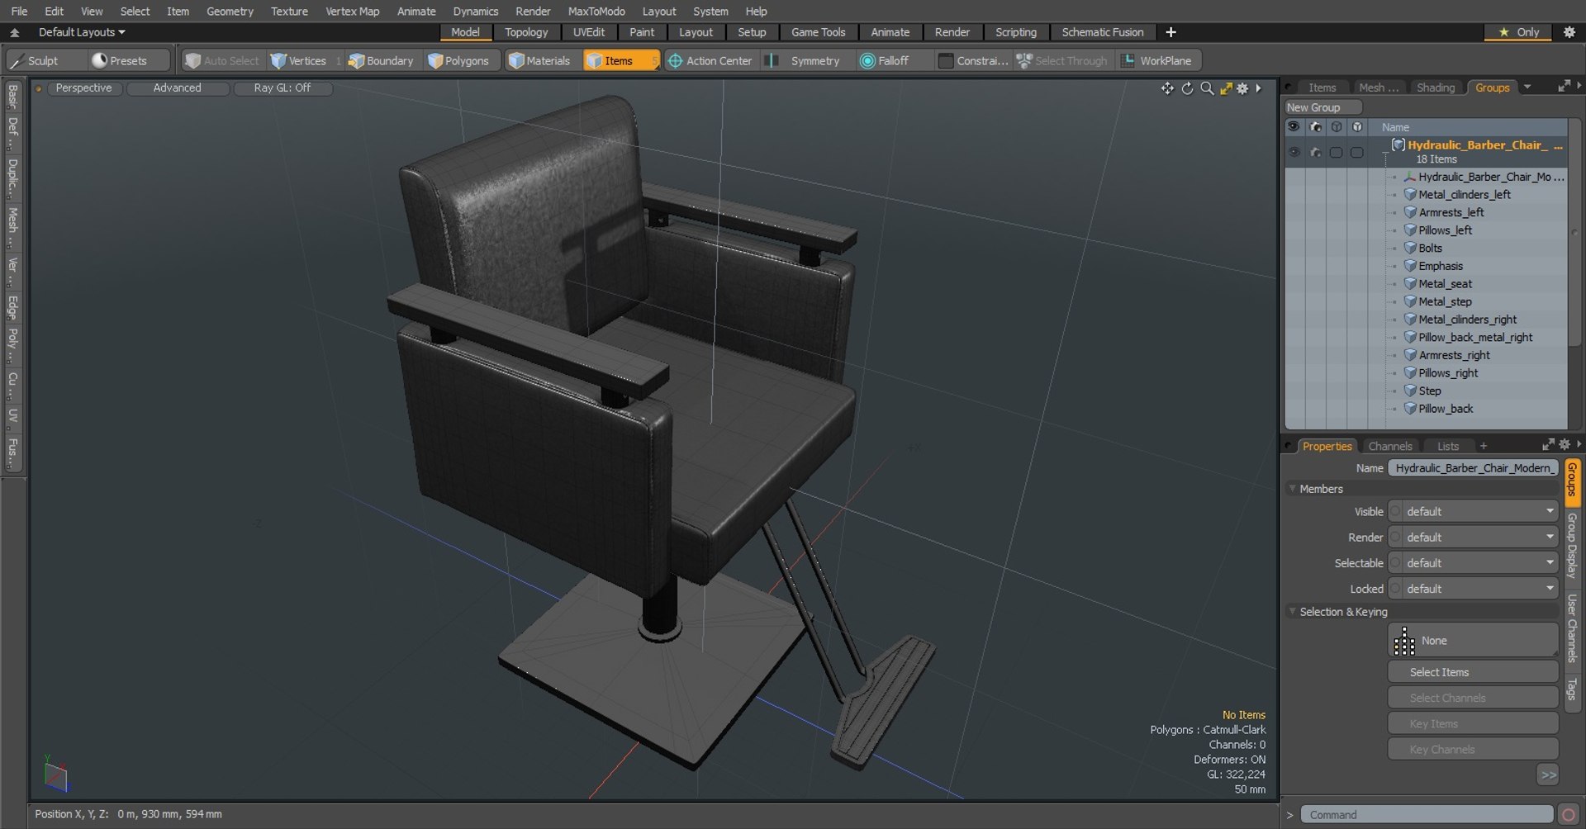1586x829 pixels.
Task: Open the Vertex Map menu
Action: [352, 11]
